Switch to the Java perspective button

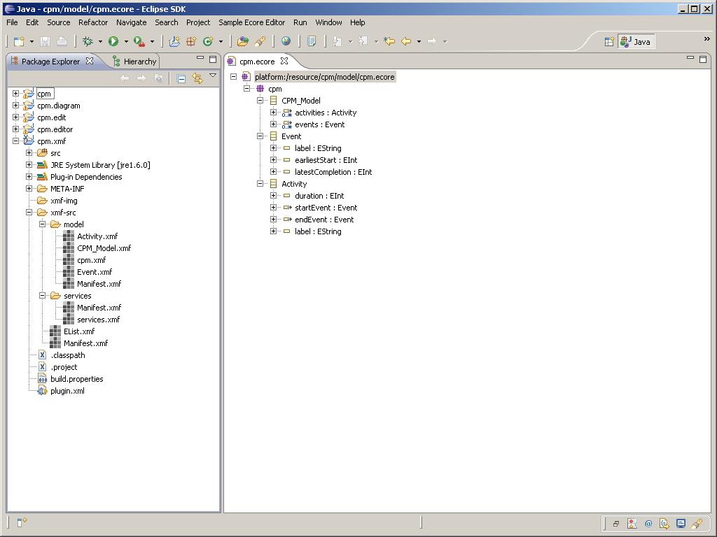point(636,42)
